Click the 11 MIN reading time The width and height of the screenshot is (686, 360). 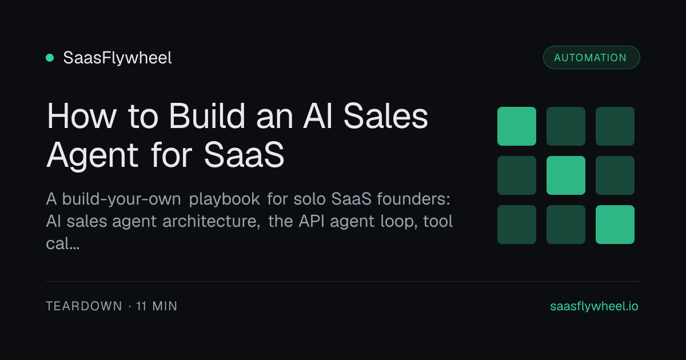point(157,306)
